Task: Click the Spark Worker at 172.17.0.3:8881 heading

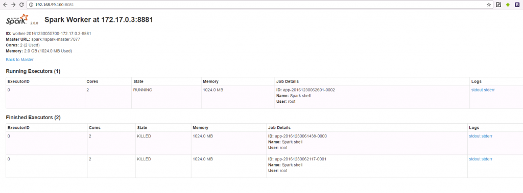Action: pyautogui.click(x=99, y=20)
